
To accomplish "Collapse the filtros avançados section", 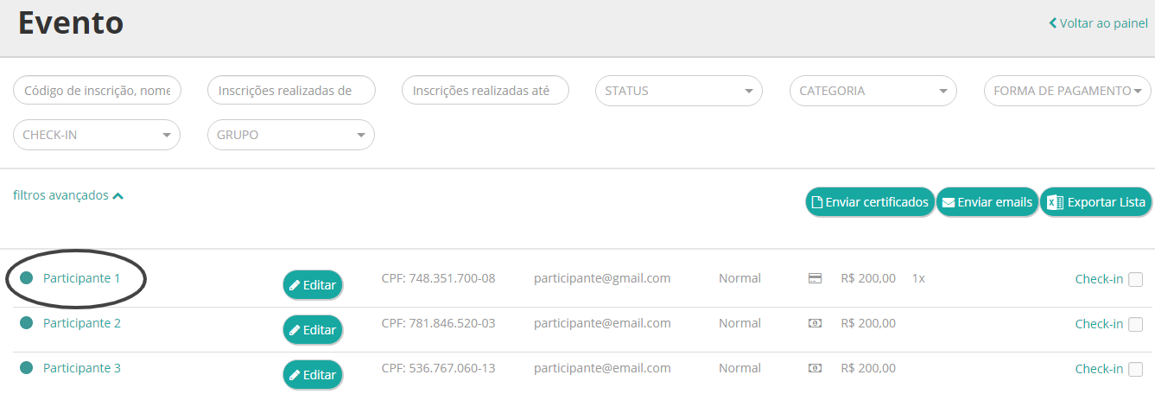I will pyautogui.click(x=68, y=195).
